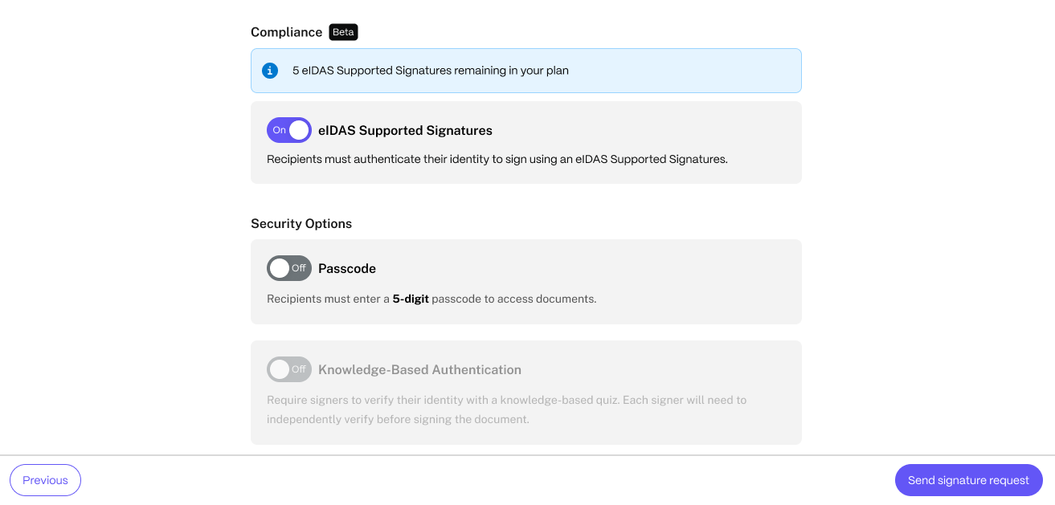Click the Previous button

[x=45, y=480]
